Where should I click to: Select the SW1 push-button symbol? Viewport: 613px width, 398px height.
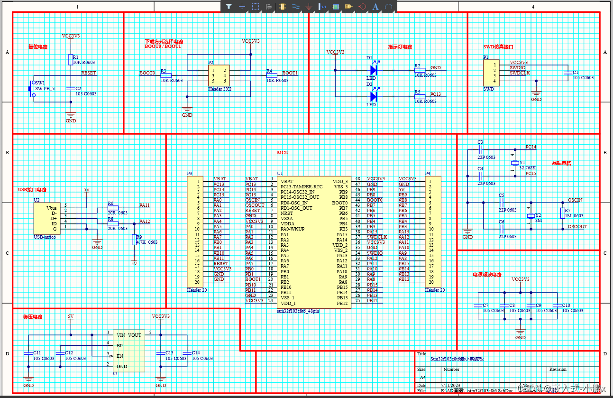[32, 88]
